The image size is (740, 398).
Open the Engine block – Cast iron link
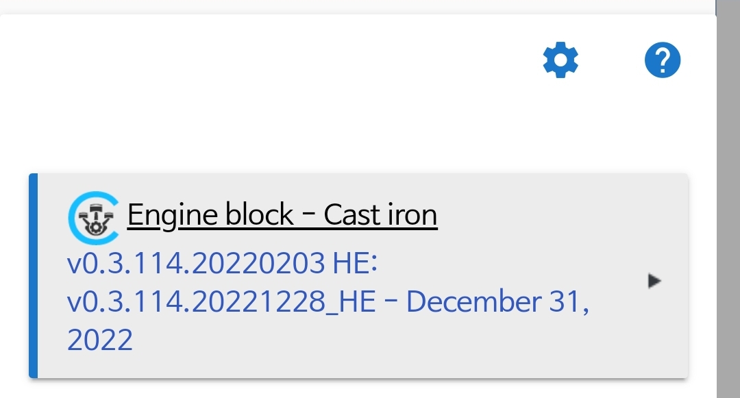point(282,215)
